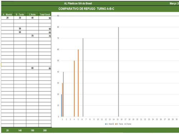Select C-Noite cell showing 80
The width and height of the screenshot is (179, 134).
[x=32, y=68]
